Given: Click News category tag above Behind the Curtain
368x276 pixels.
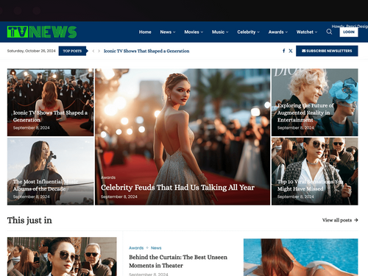Looking at the screenshot, I should click(156, 248).
